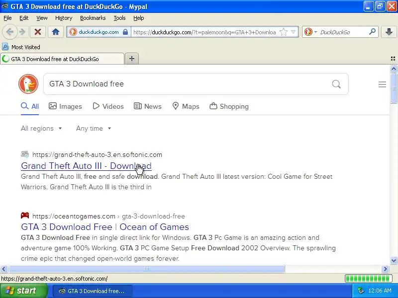Click the Most Visited bookmarks icon
Screen dimensions: 398x298
tap(5, 47)
